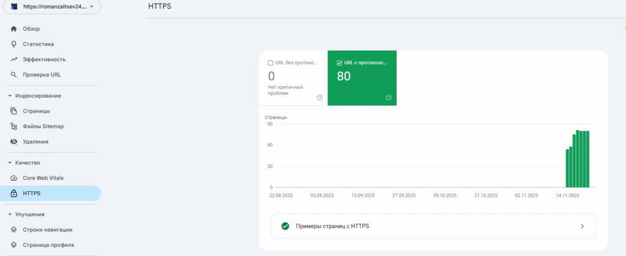
Task: Click the crossed-eye icon for Удаления
Action: tap(13, 142)
